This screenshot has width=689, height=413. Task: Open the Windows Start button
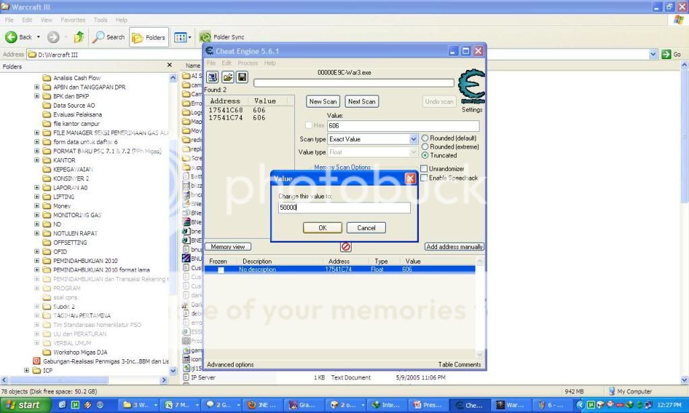click(24, 405)
